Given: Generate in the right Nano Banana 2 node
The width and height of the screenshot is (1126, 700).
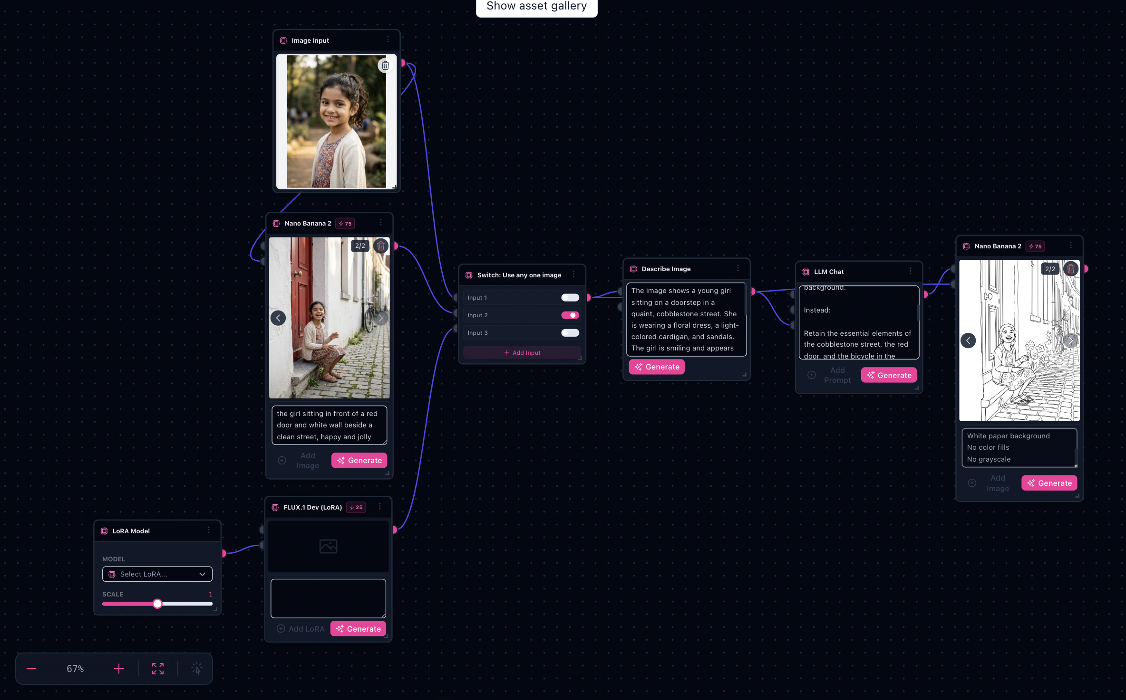Looking at the screenshot, I should pos(1049,483).
